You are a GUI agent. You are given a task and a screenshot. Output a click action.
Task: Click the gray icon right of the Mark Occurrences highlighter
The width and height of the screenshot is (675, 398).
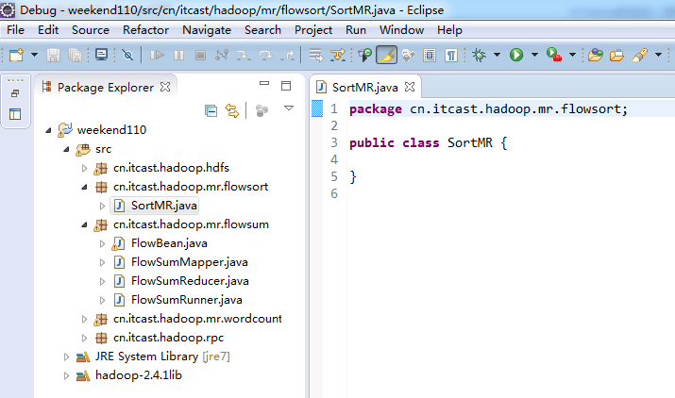(x=408, y=55)
